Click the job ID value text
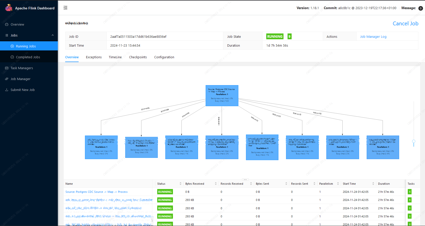425x226 pixels. coord(138,36)
